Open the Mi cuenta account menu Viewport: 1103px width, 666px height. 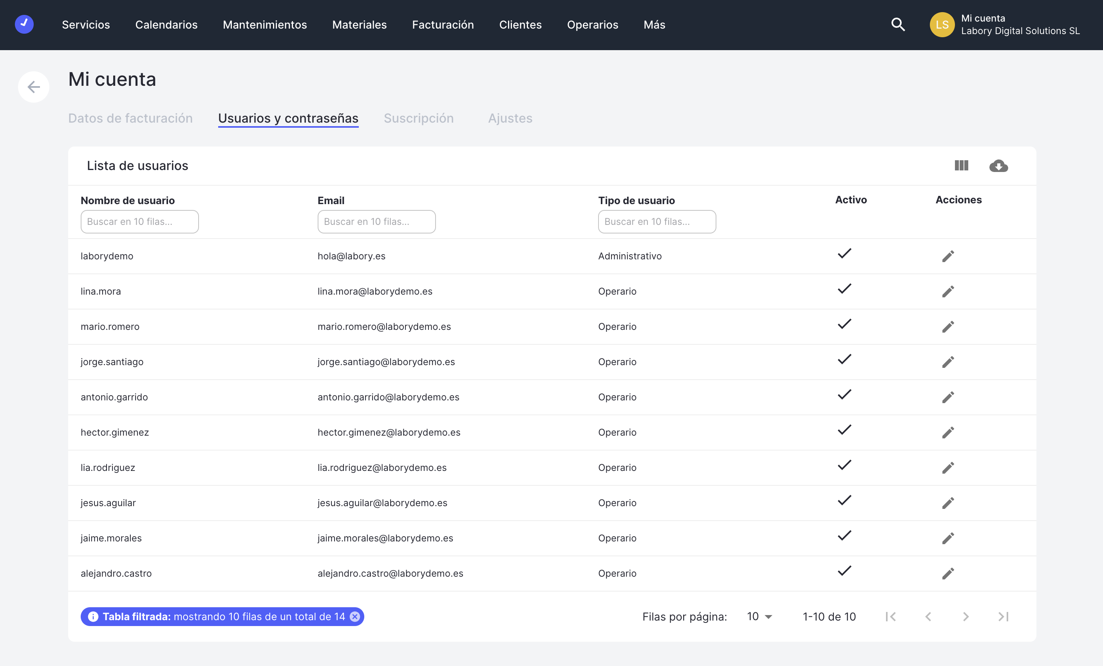tap(1005, 25)
